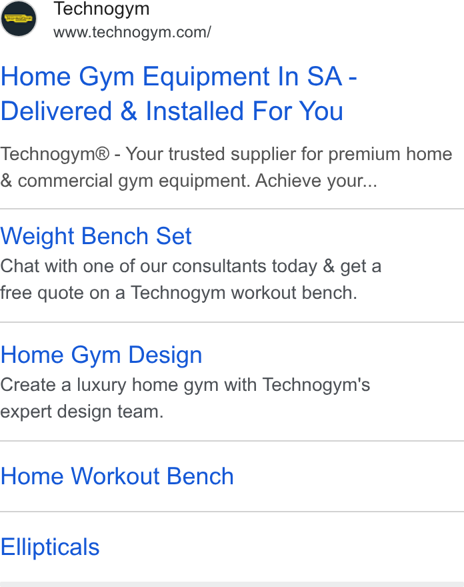Viewport: 464px width, 587px height.
Task: Click the Technogym yellow logo icon
Action: 19,19
